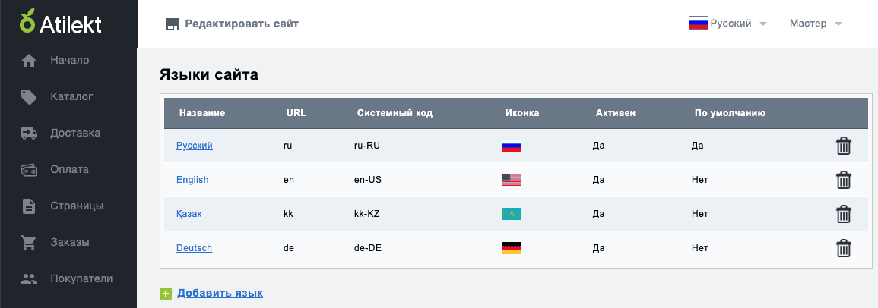Open the English language link

click(192, 180)
